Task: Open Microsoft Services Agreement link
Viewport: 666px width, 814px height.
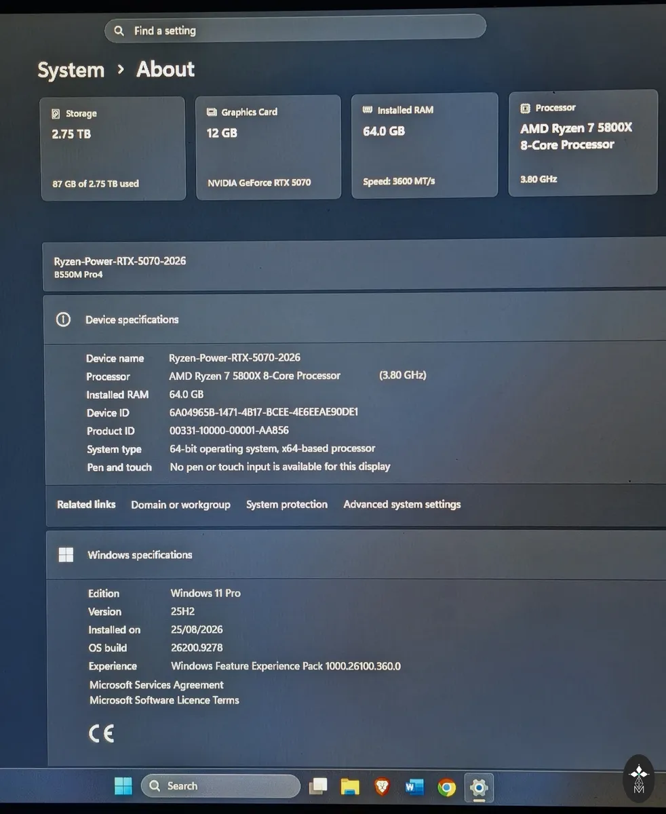Action: click(x=157, y=685)
